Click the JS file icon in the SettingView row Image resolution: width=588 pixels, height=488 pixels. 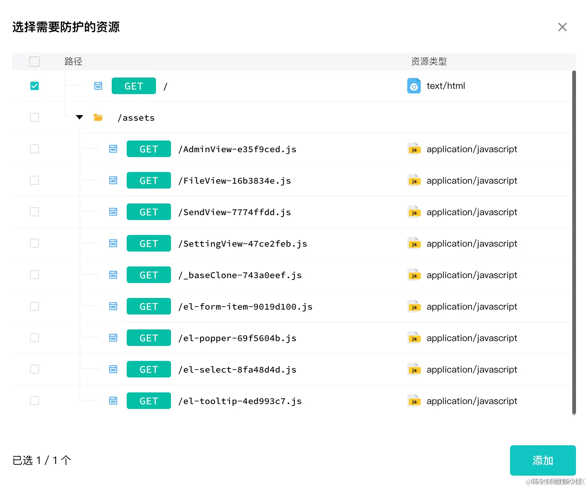(414, 243)
